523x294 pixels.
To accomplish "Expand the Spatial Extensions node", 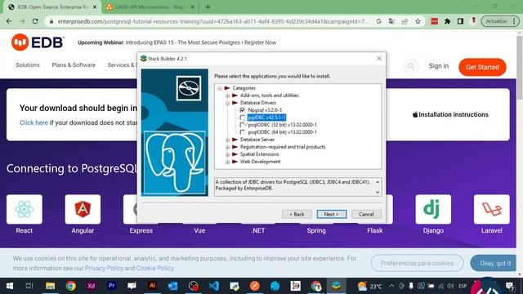I will [227, 154].
